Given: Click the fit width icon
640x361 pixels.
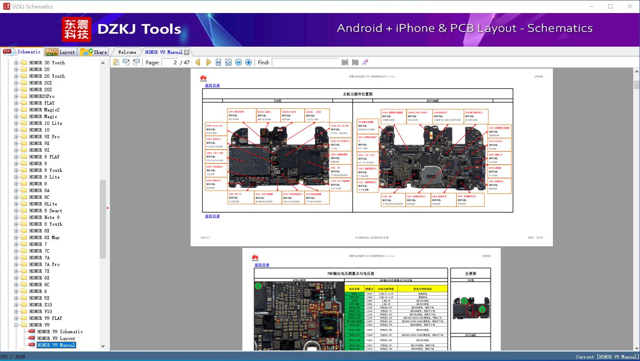Looking at the screenshot, I should [x=218, y=62].
